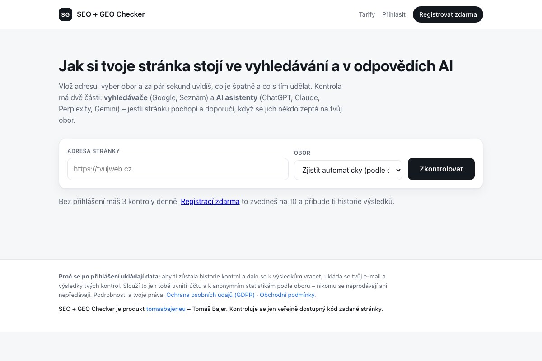Focus the https://tvujweb.cz address input field
Image resolution: width=542 pixels, height=361 pixels.
point(178,169)
